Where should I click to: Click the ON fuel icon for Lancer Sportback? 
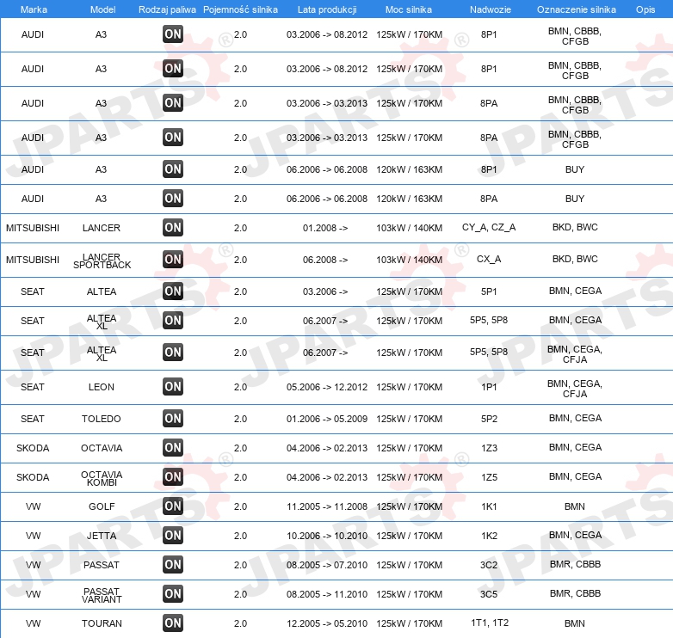coord(173,260)
